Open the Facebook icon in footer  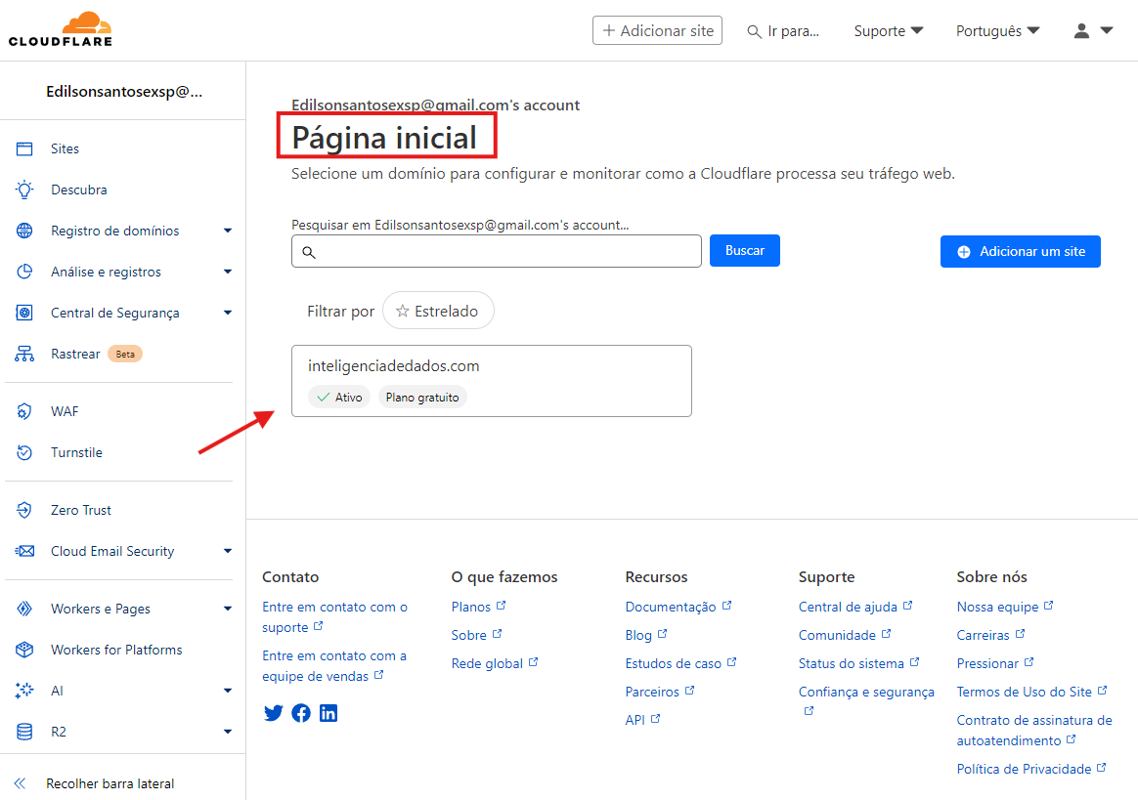coord(301,713)
